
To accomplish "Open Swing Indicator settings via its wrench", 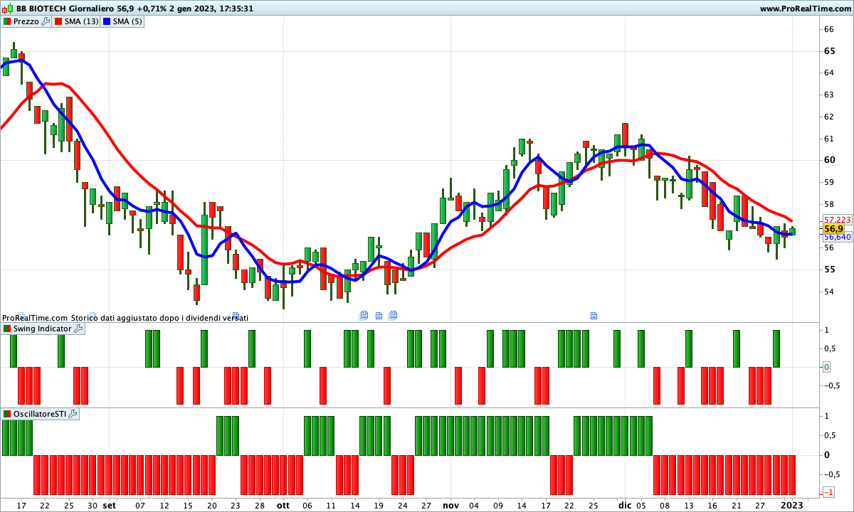I will 78,329.
